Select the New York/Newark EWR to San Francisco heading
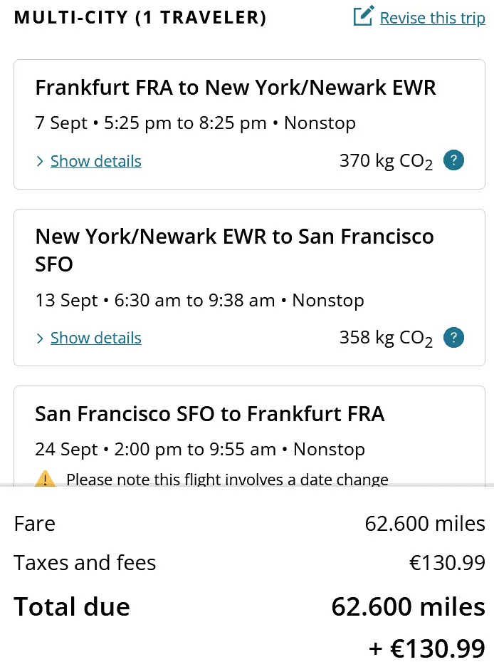The height and width of the screenshot is (662, 494). coord(234,250)
